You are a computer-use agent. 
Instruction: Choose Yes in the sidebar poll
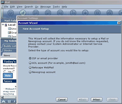point(5,71)
